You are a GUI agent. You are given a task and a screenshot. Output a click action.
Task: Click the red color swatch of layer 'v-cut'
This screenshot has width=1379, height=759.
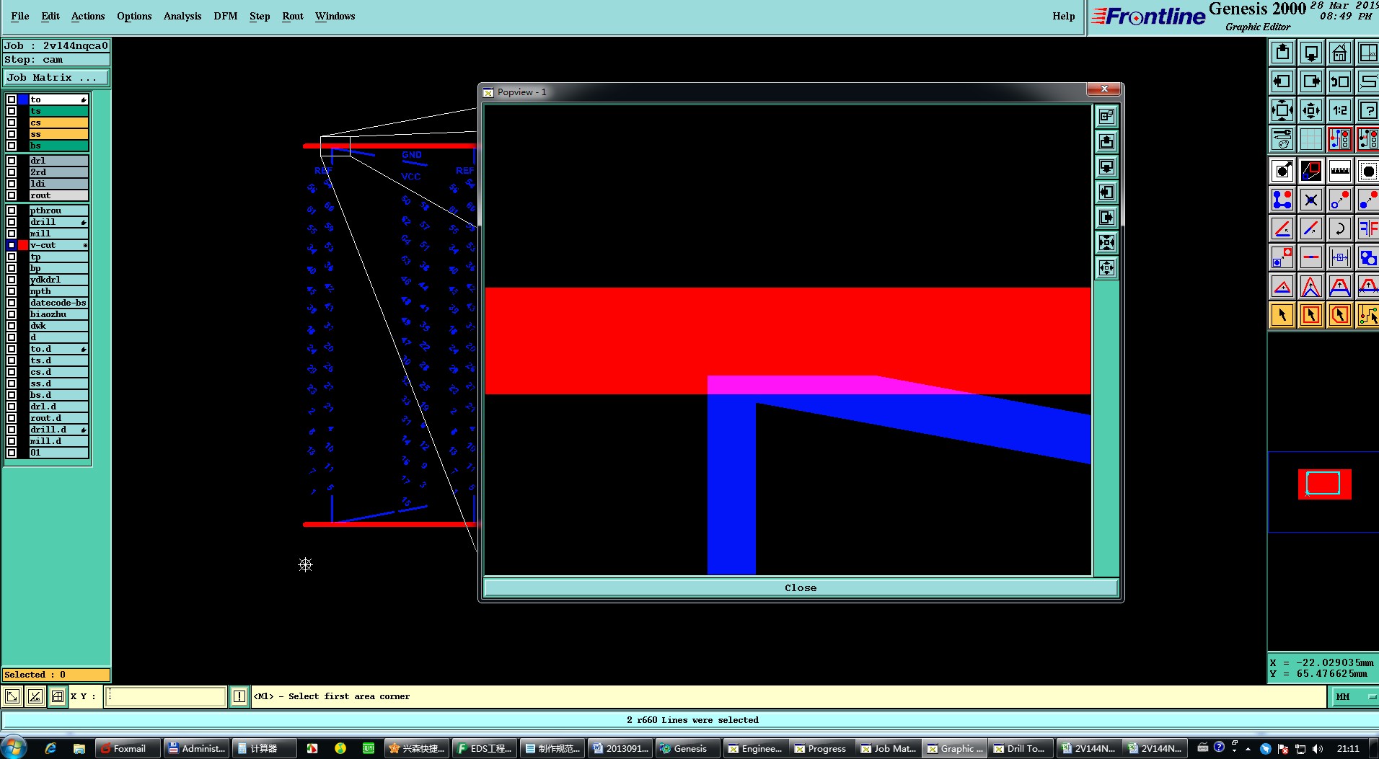(23, 245)
